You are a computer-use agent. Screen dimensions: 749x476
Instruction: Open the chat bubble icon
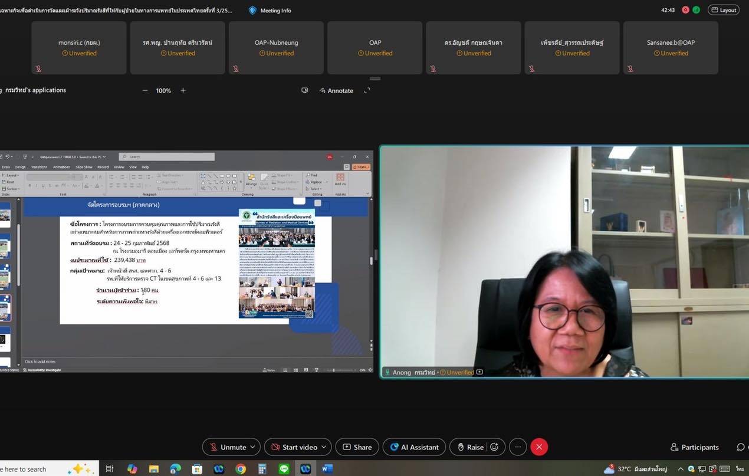point(740,447)
